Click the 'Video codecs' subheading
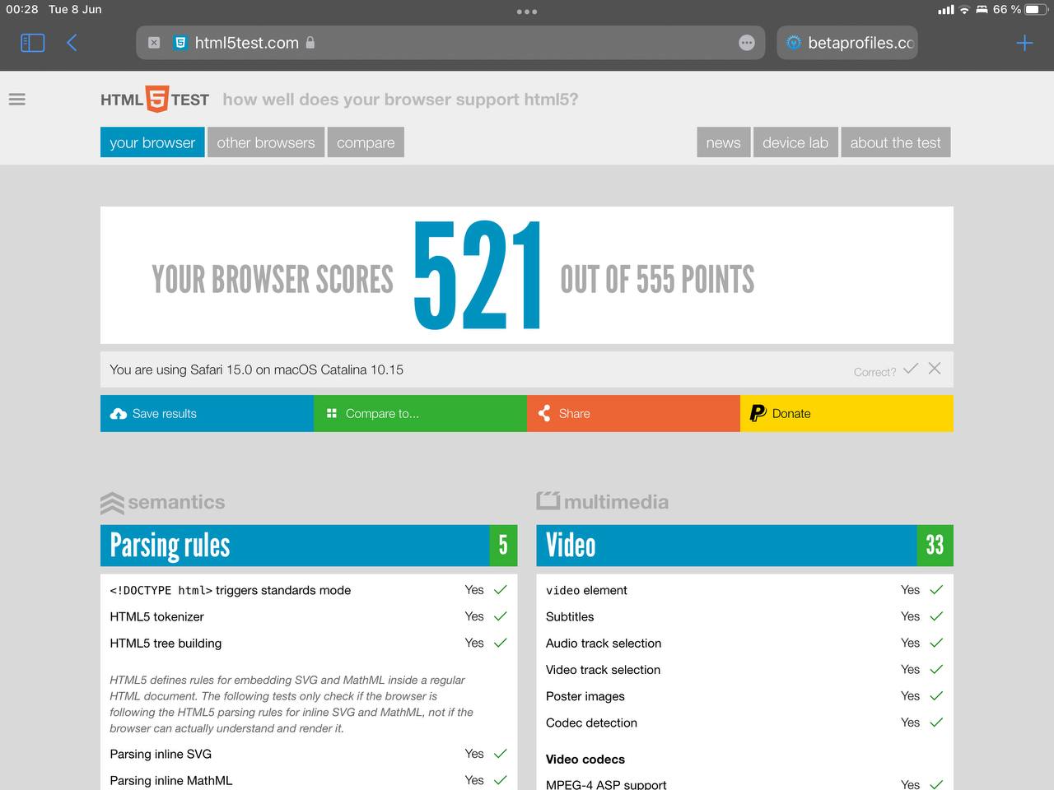1054x790 pixels. pyautogui.click(x=585, y=759)
